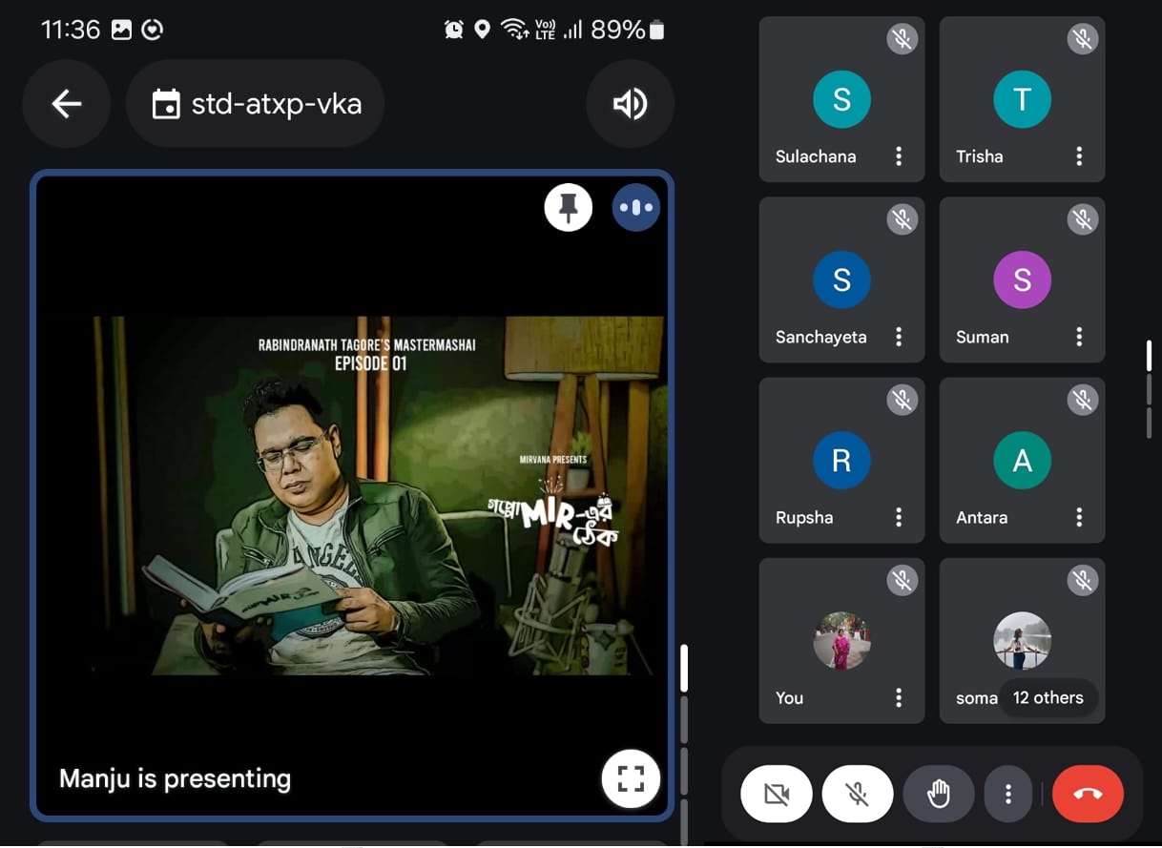Viewport: 1162px width, 848px height.
Task: Select Suman's purple S avatar
Action: (x=1022, y=279)
